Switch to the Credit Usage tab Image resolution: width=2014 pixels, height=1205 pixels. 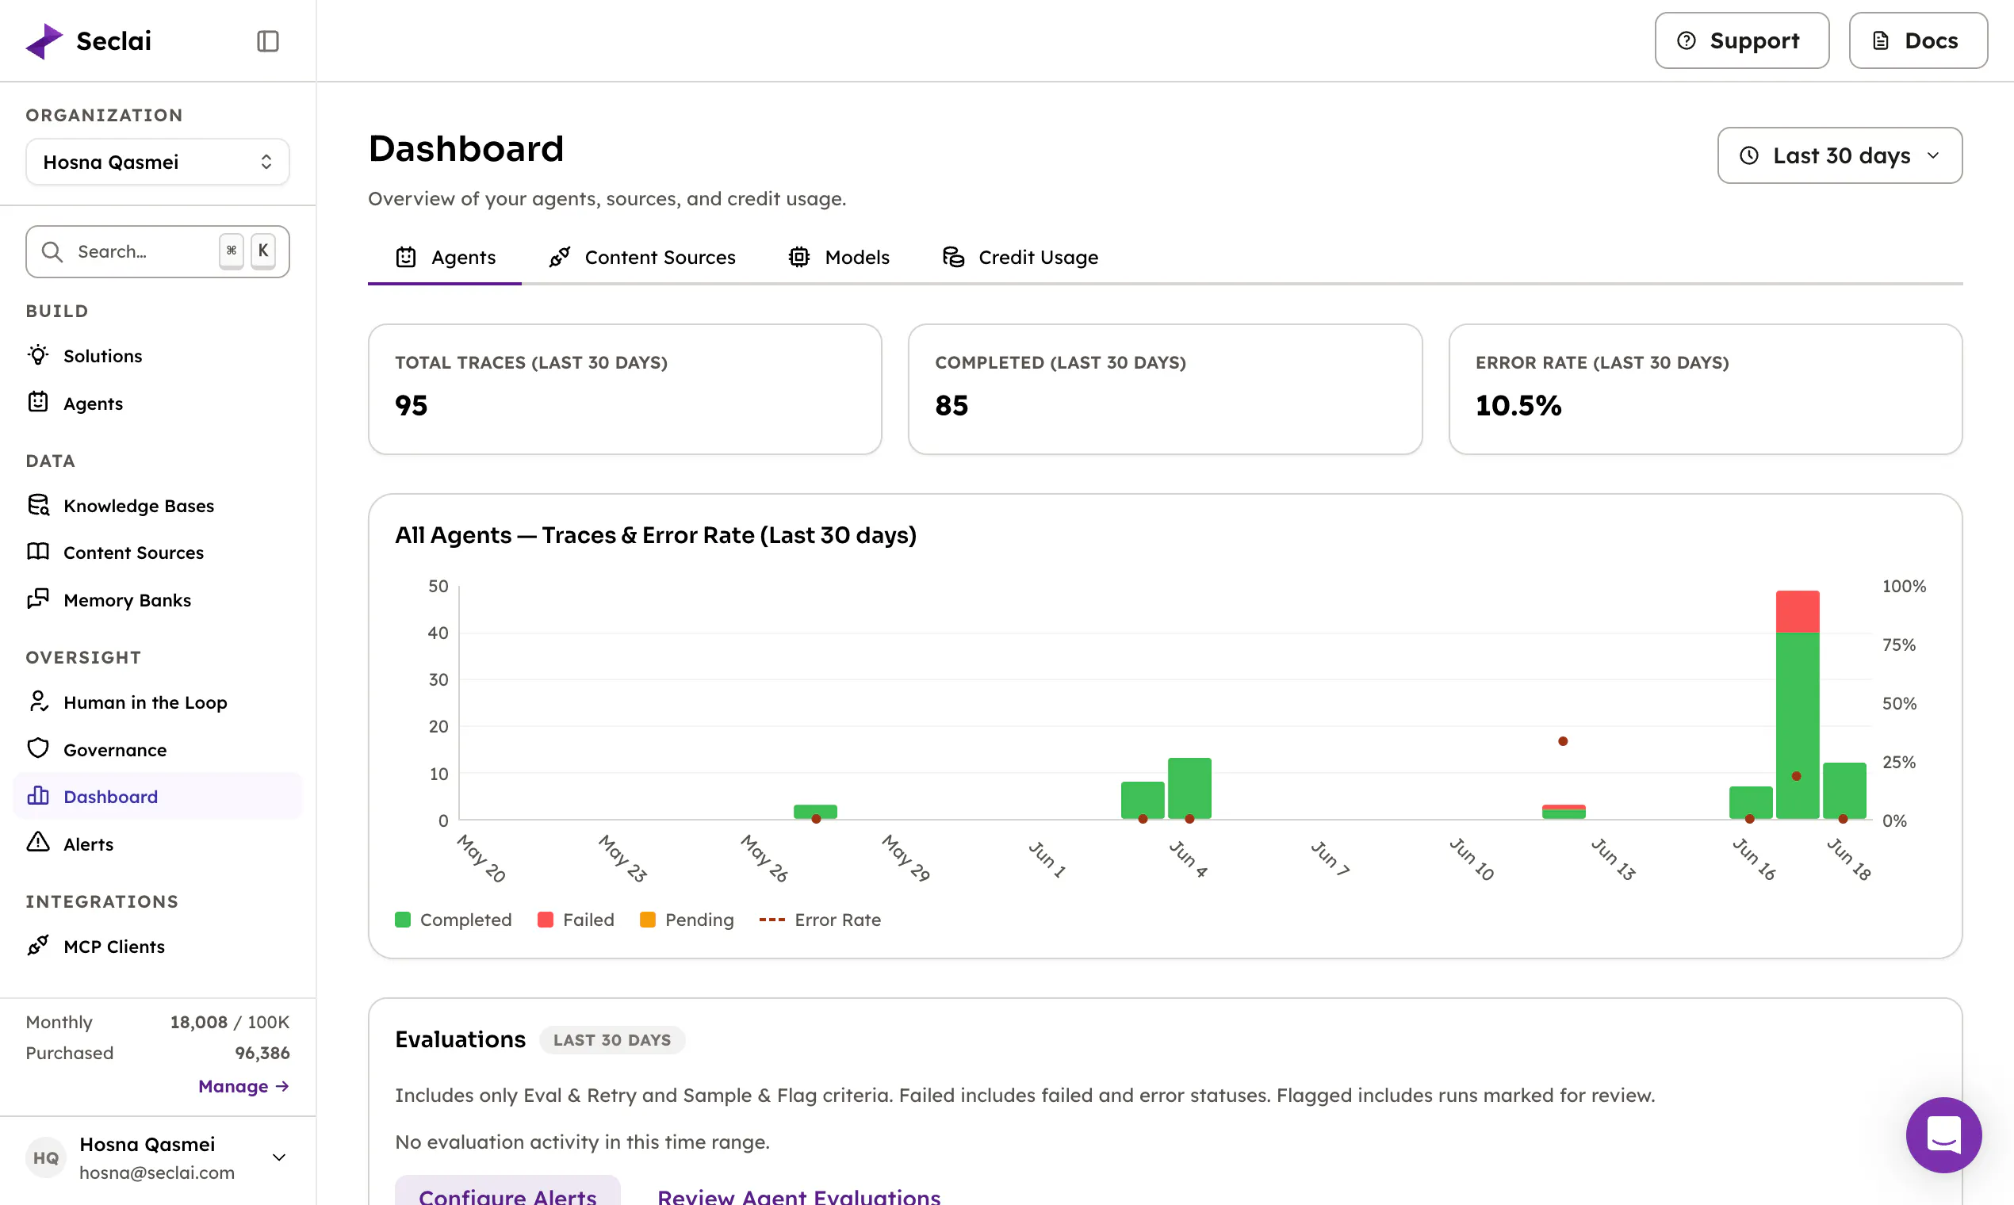click(1020, 258)
